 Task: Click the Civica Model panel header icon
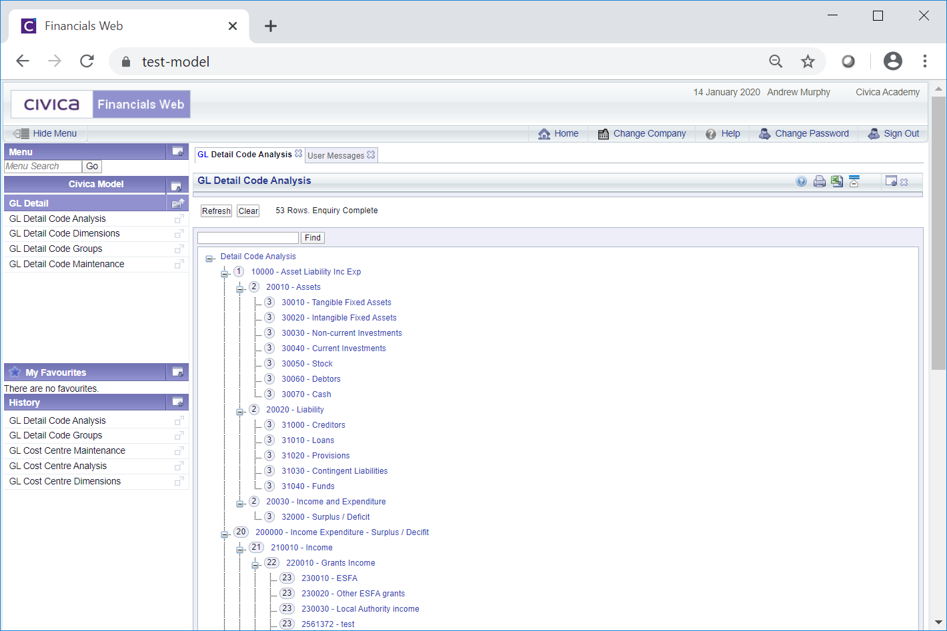[176, 186]
